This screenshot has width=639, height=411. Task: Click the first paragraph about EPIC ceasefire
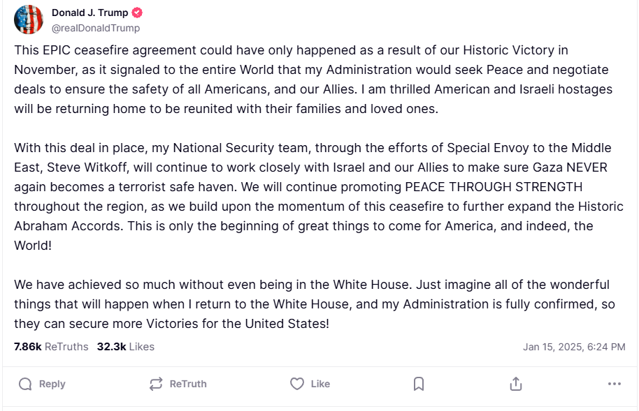(313, 80)
